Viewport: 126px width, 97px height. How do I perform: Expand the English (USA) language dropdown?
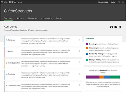[103, 2]
